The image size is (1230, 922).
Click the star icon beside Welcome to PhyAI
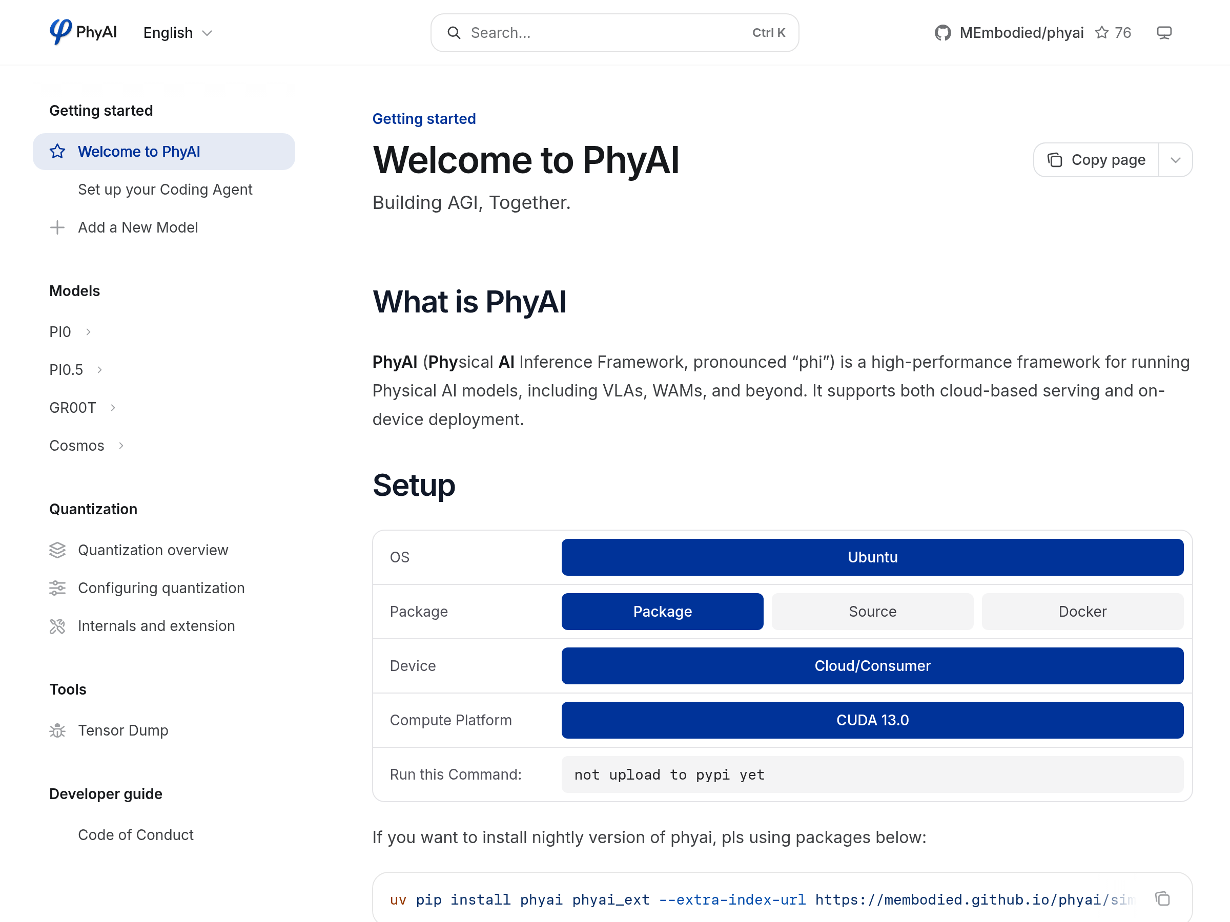click(57, 152)
